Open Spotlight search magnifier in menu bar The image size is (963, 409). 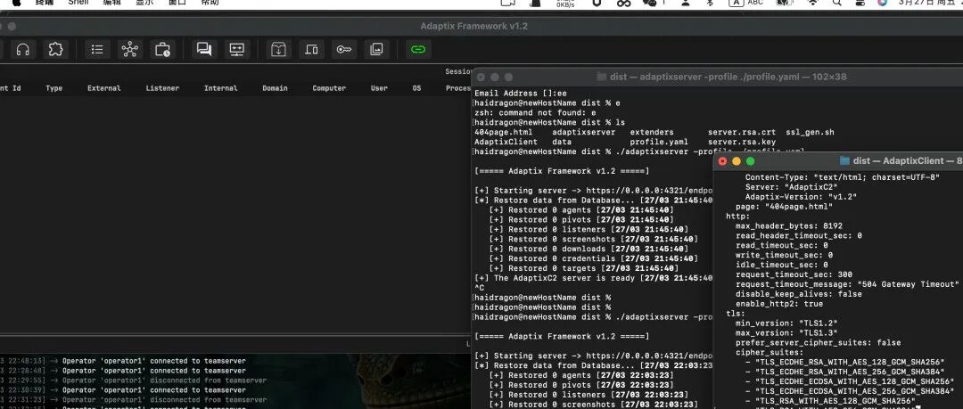point(836,3)
